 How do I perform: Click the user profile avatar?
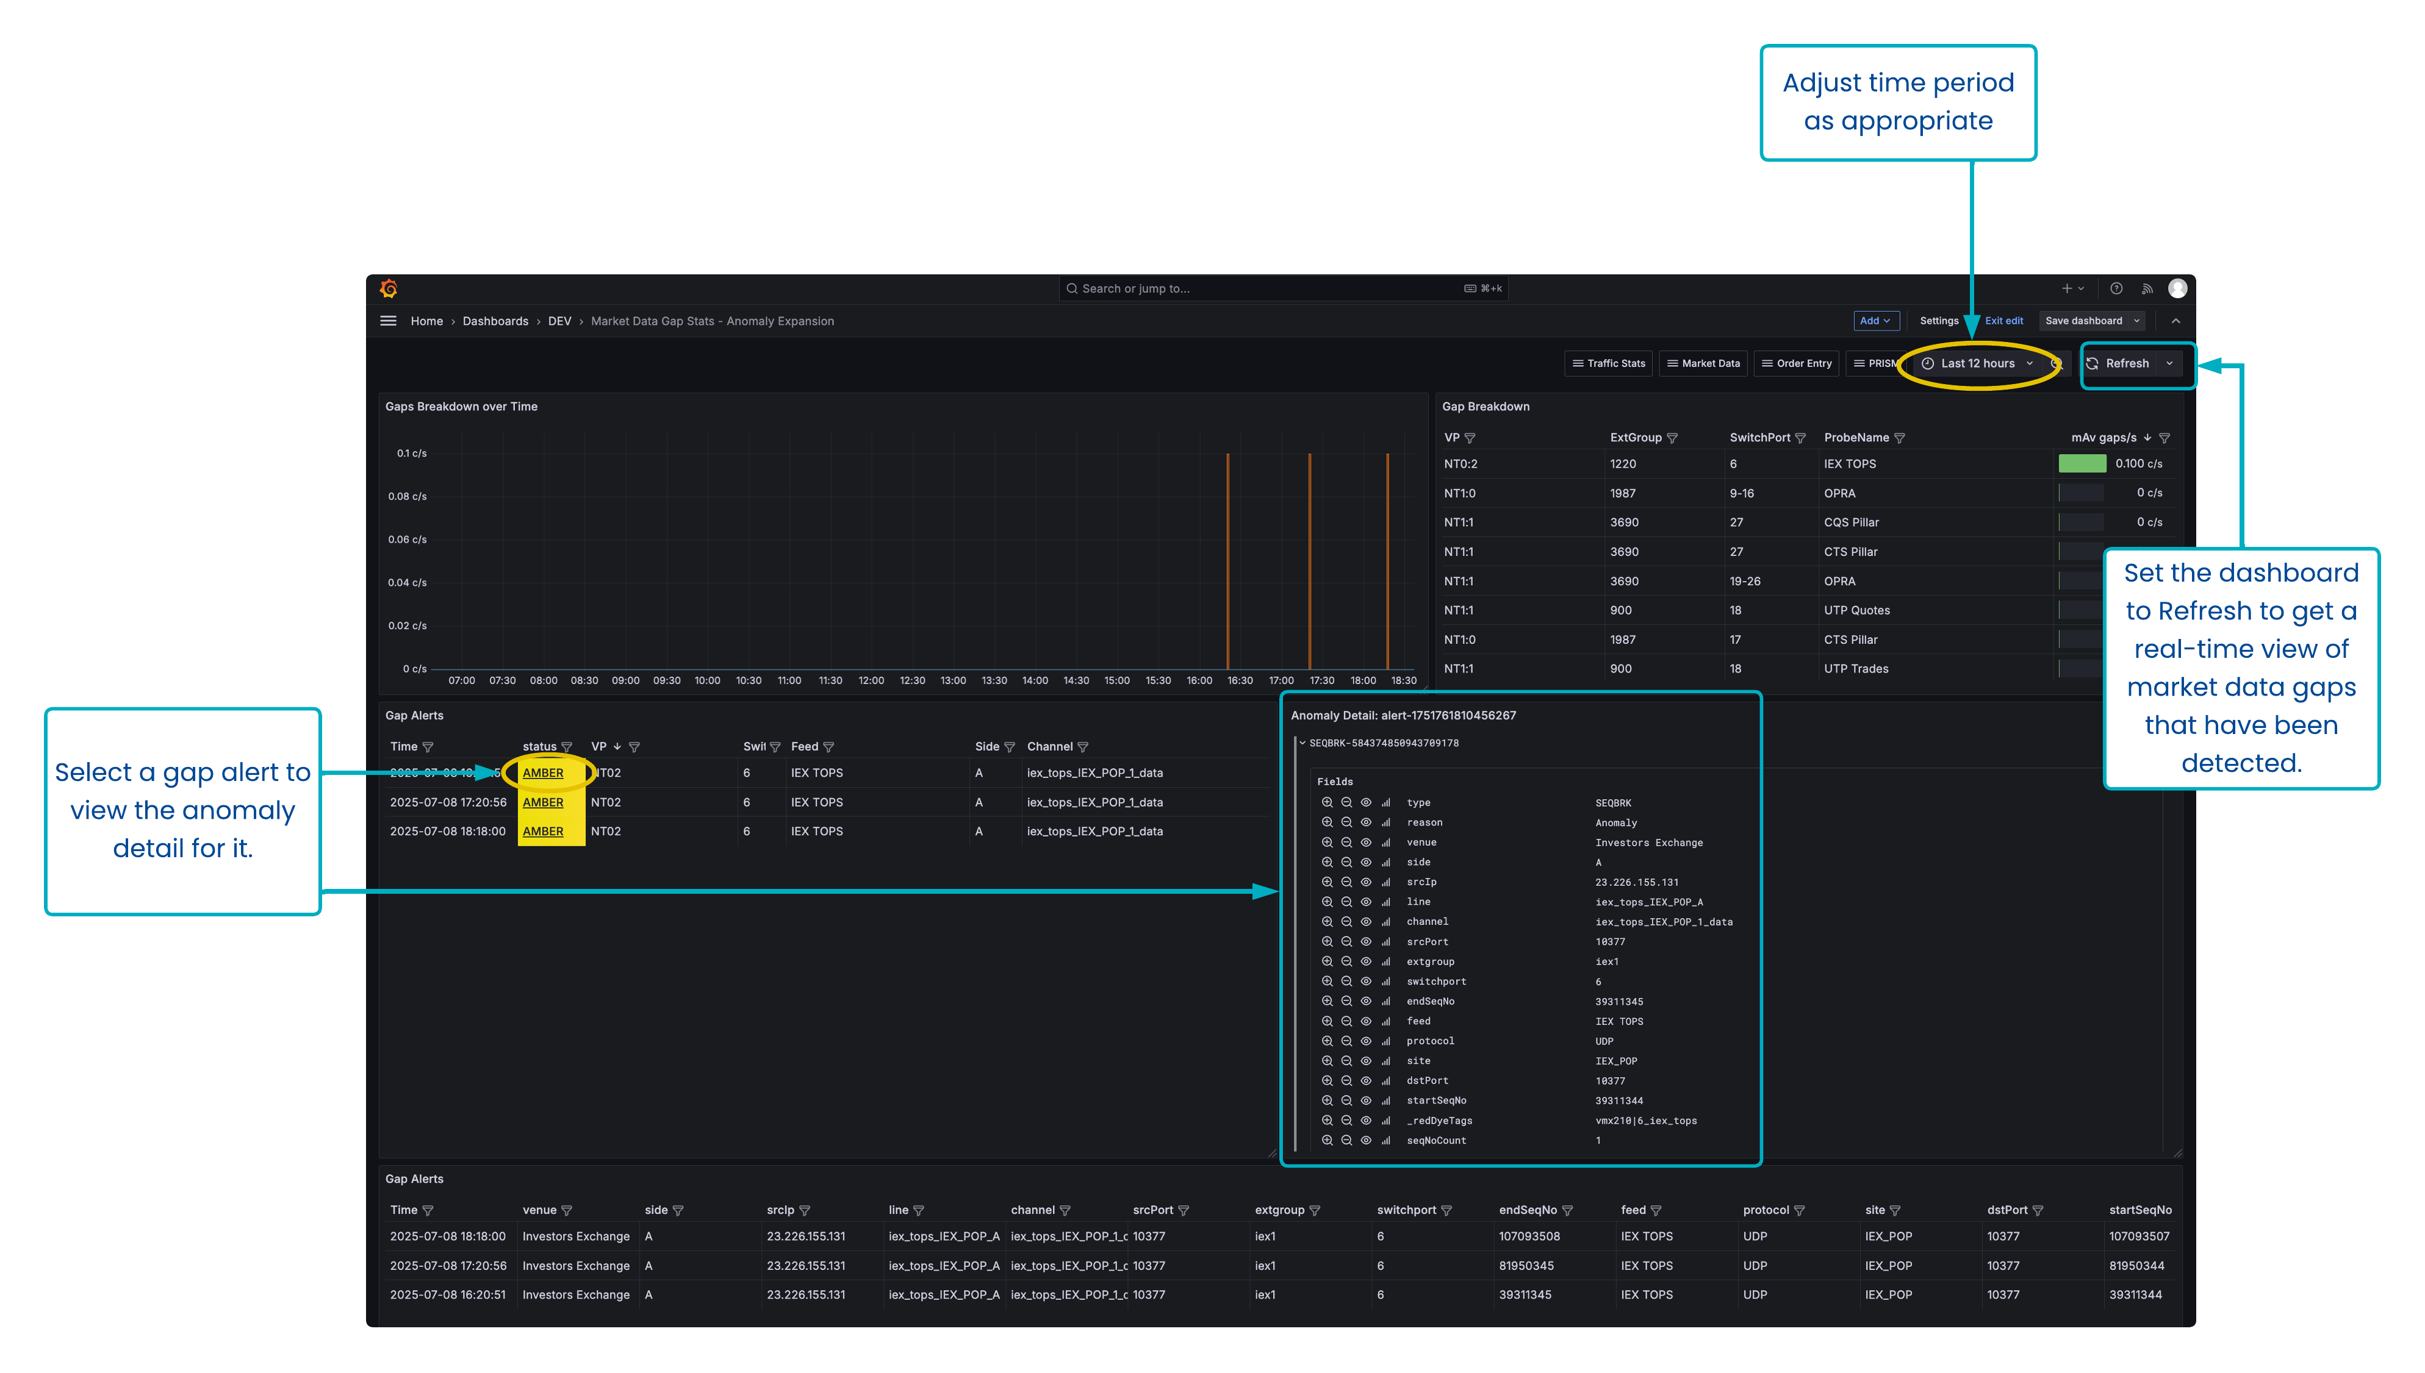tap(2177, 288)
